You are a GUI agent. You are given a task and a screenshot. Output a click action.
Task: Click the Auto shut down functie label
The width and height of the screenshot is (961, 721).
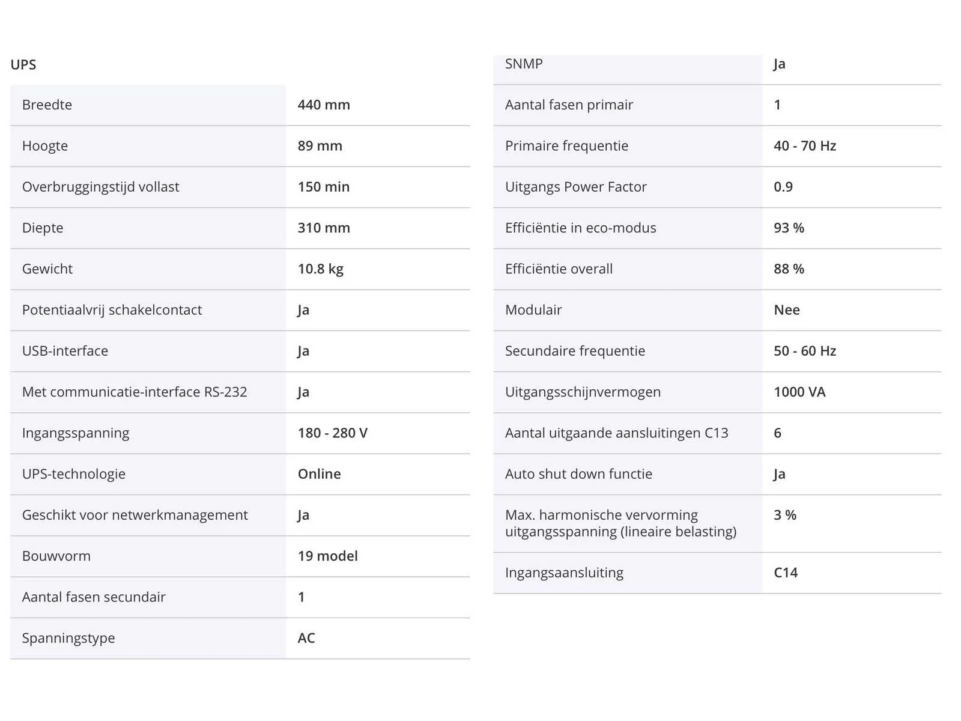579,474
